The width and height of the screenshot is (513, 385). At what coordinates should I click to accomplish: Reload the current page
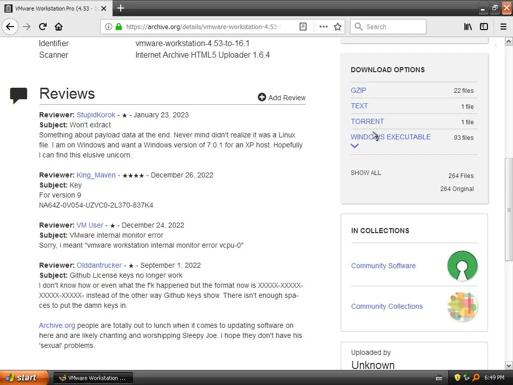tap(43, 27)
